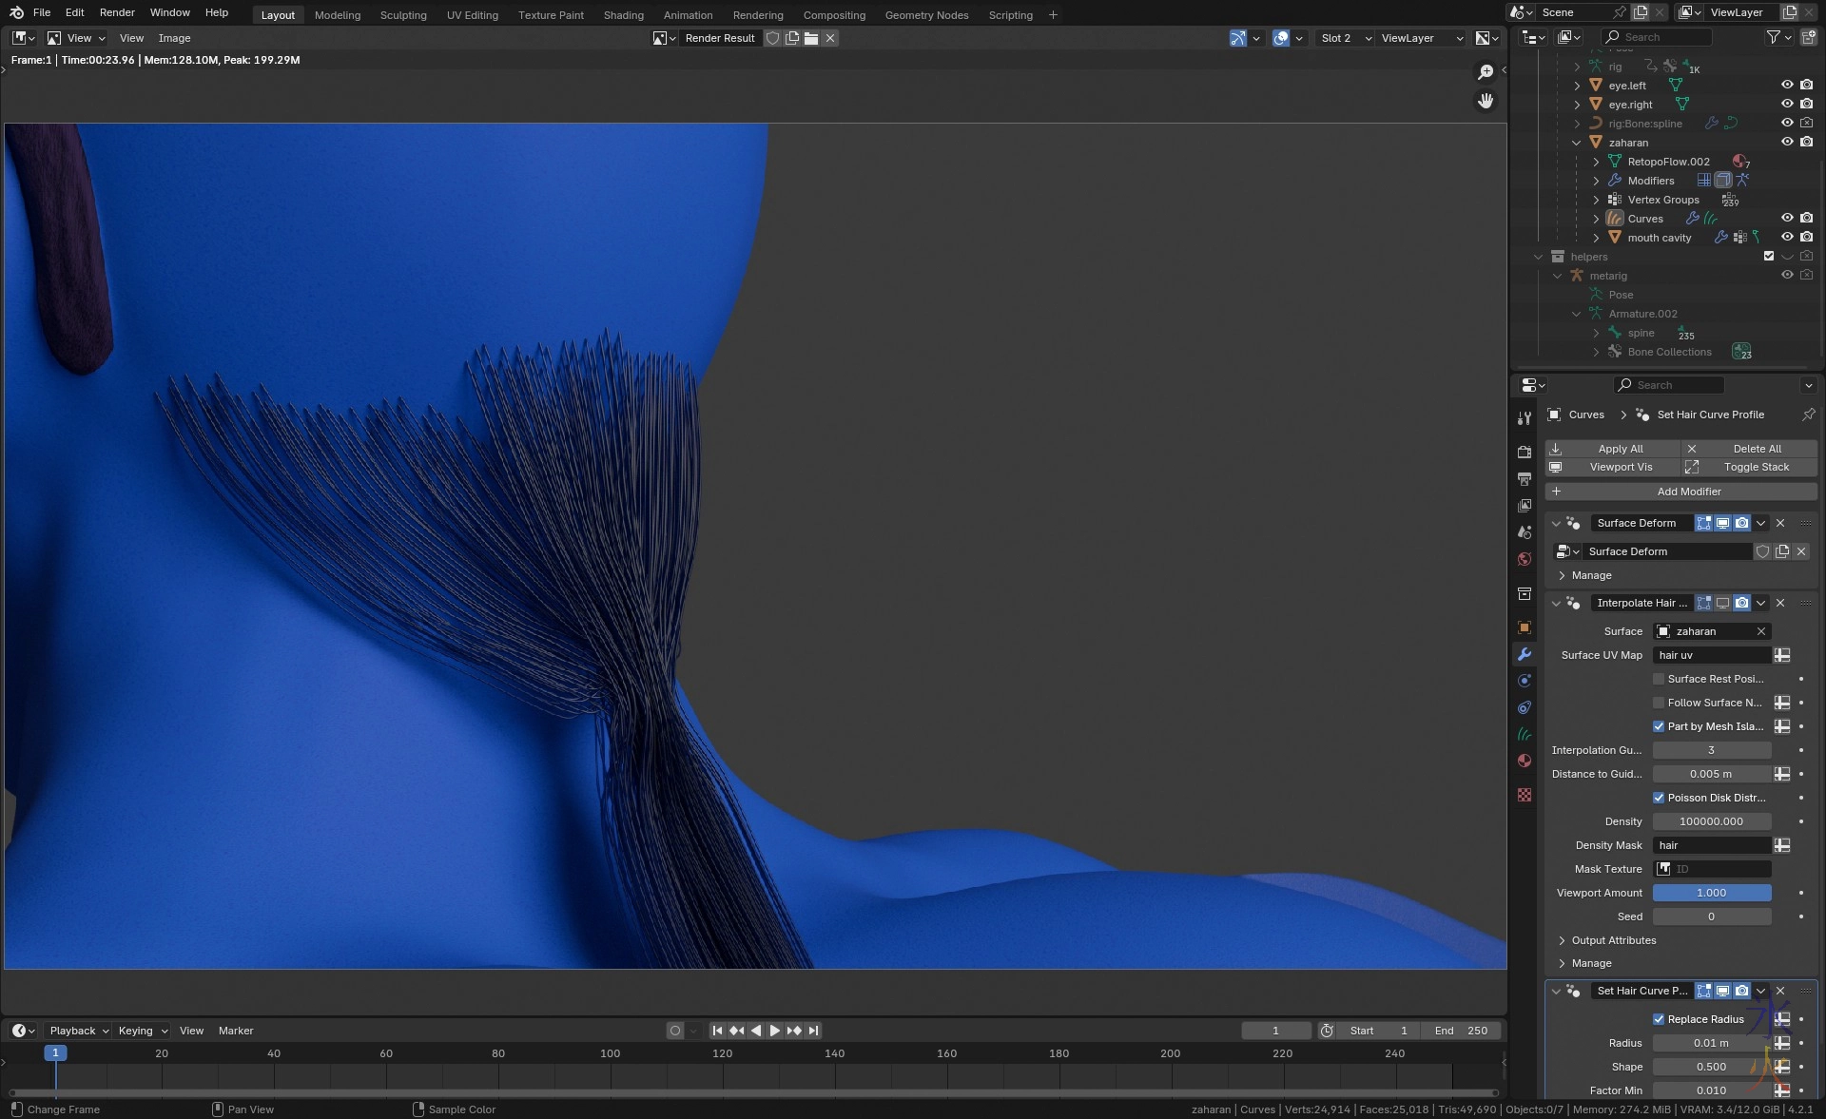This screenshot has width=1826, height=1119.
Task: Click the zoom magnifier icon in image viewer
Action: [1485, 72]
